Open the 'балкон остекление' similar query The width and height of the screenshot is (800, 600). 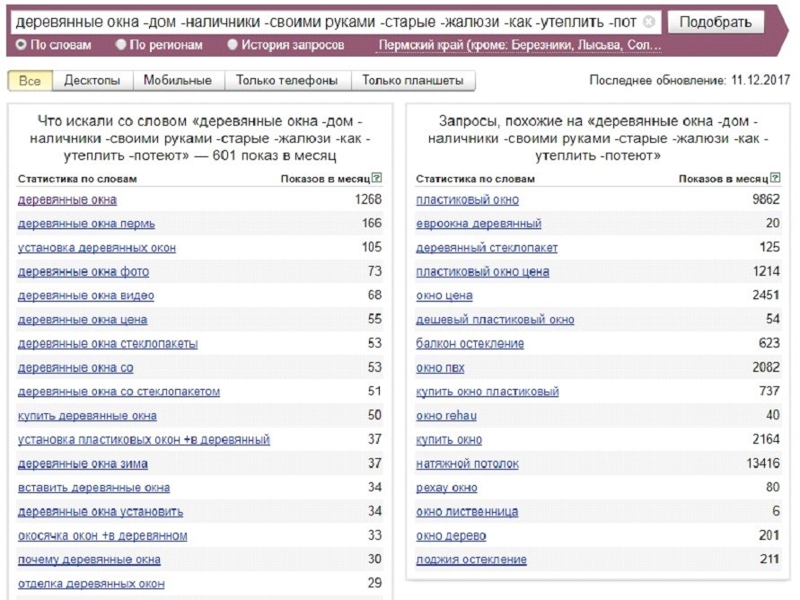(470, 343)
